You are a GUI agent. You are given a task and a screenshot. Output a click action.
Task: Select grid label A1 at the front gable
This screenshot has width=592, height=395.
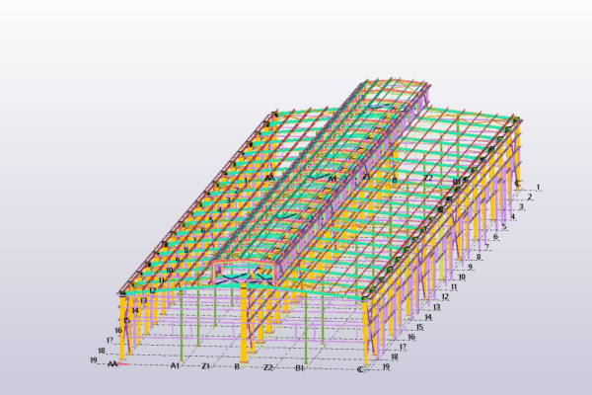pos(175,365)
